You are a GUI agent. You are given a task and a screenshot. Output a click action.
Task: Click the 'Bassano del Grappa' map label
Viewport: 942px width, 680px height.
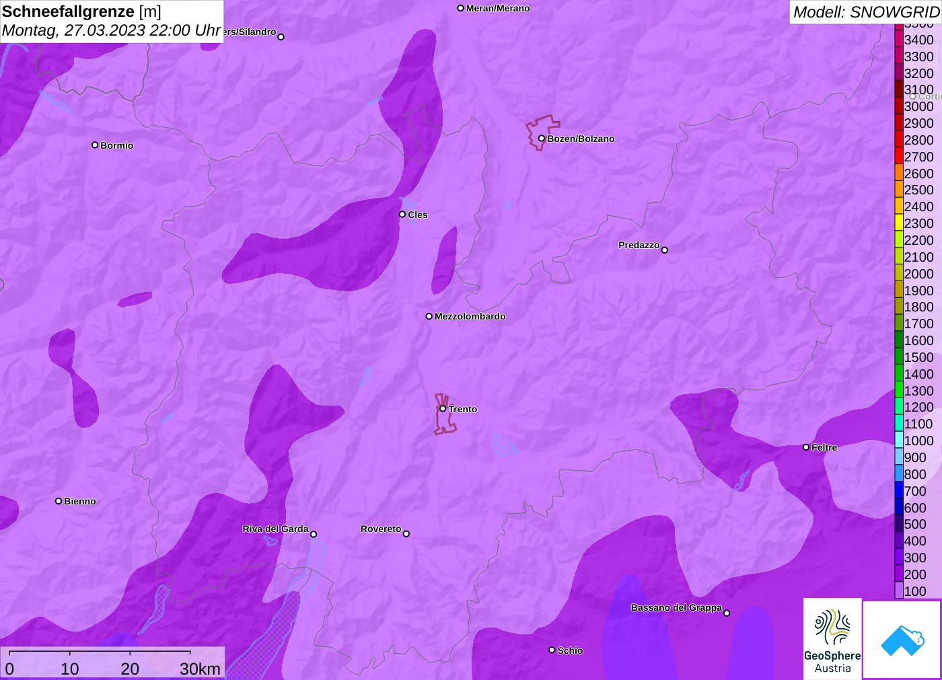676,607
